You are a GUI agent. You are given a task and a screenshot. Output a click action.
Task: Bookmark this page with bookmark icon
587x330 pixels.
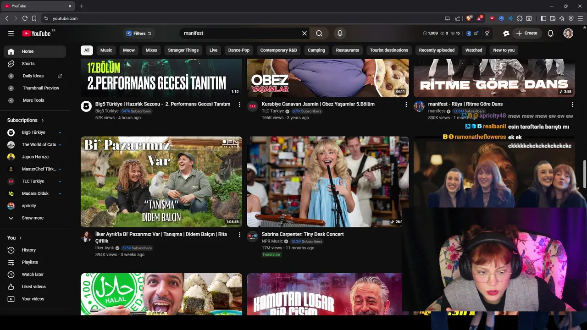click(34, 18)
